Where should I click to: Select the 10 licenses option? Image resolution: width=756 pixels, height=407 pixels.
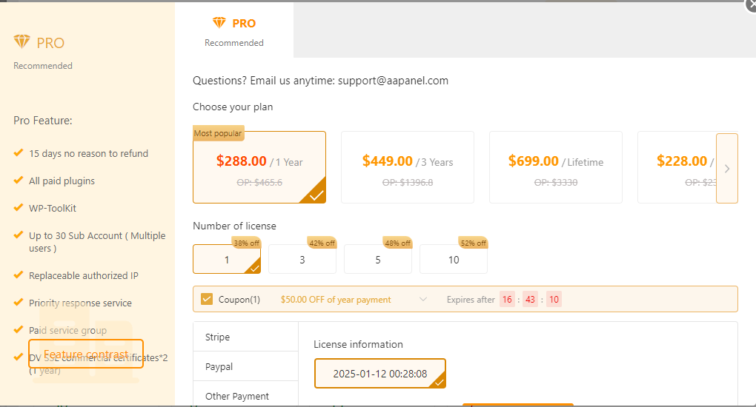[x=454, y=260]
